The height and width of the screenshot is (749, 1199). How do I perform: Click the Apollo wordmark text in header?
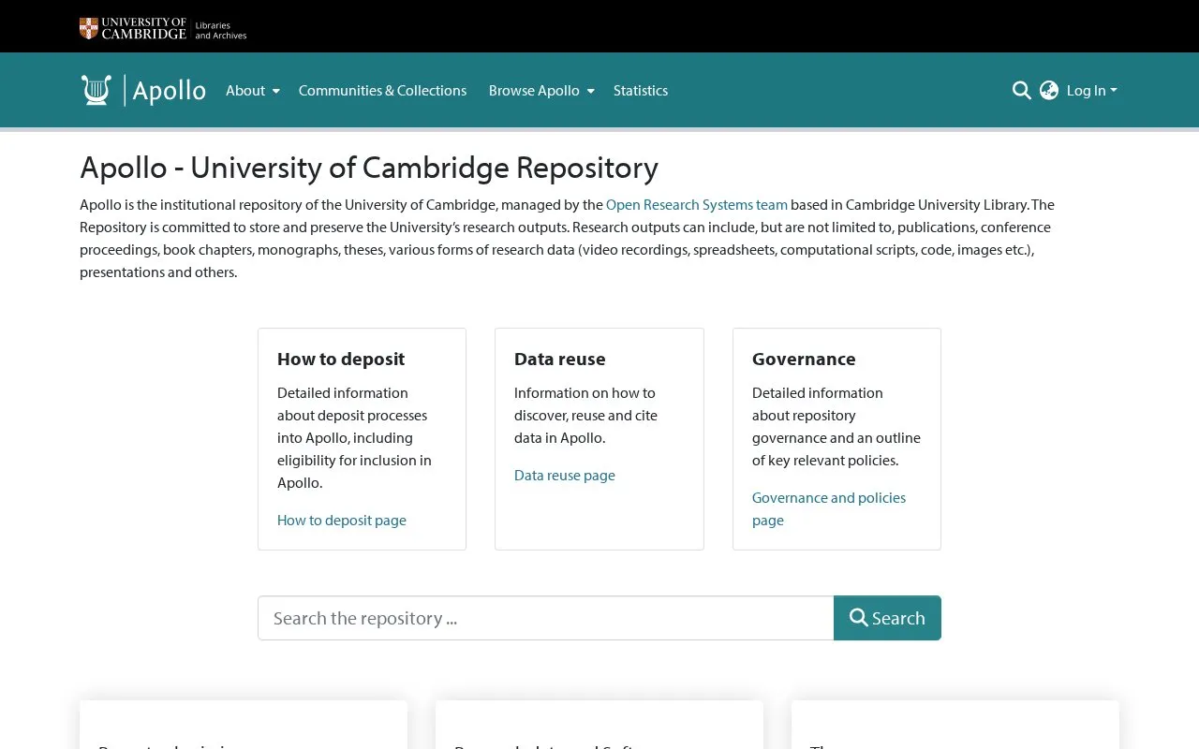coord(169,91)
